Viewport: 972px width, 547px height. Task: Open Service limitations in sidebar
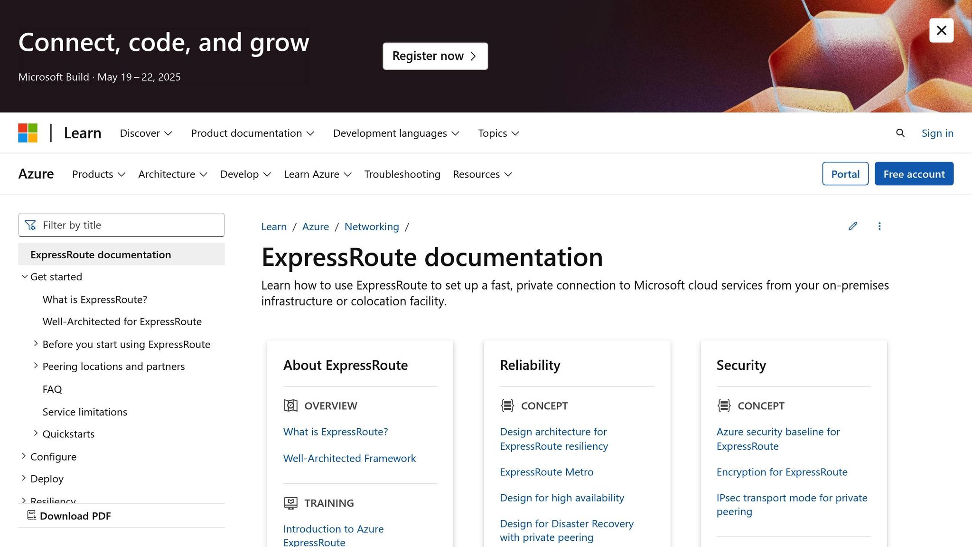(85, 412)
